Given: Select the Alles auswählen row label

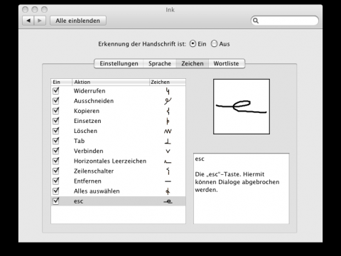Looking at the screenshot, I should tap(97, 191).
